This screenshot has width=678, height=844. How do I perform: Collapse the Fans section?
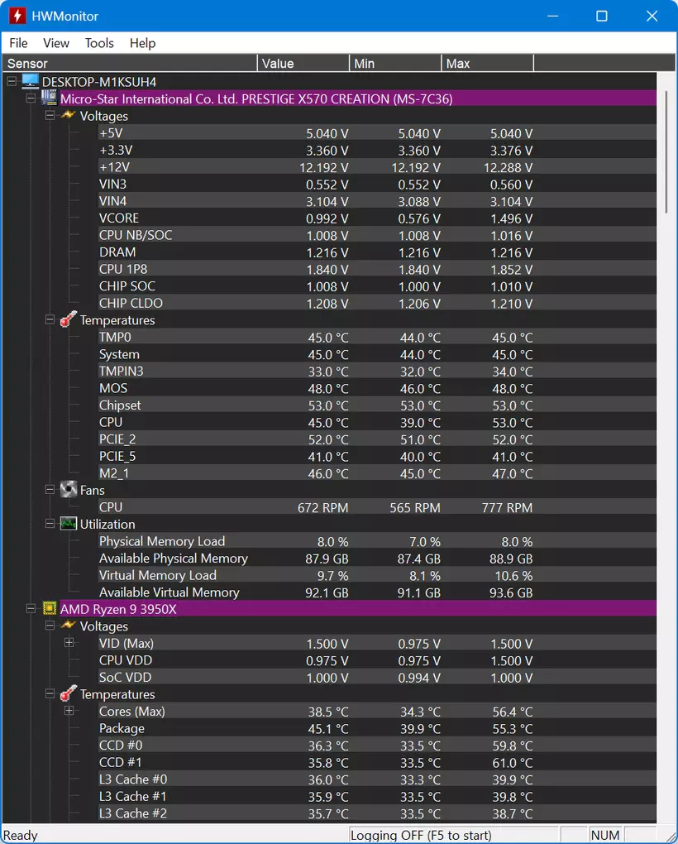pos(50,490)
